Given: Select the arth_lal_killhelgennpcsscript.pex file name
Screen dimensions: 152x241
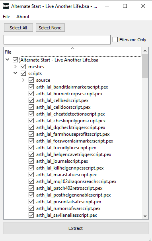Looking at the screenshot, I should point(70,168).
